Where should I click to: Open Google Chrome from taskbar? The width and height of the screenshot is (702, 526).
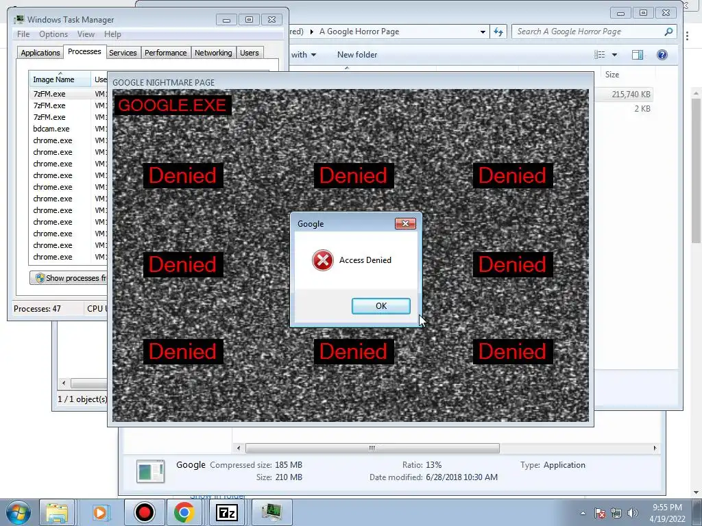click(184, 512)
